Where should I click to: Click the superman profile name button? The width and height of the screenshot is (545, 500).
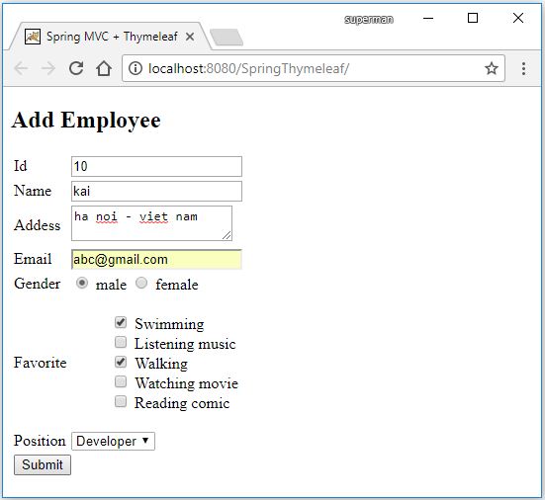point(369,19)
